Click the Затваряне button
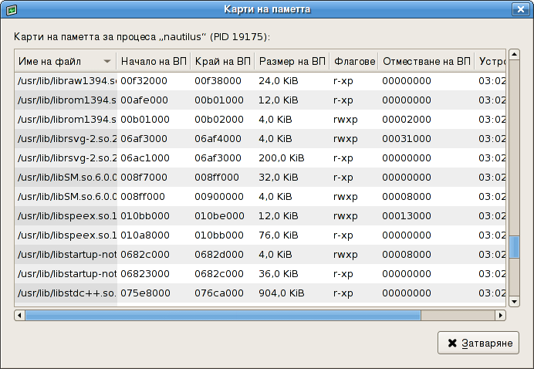 click(x=478, y=343)
